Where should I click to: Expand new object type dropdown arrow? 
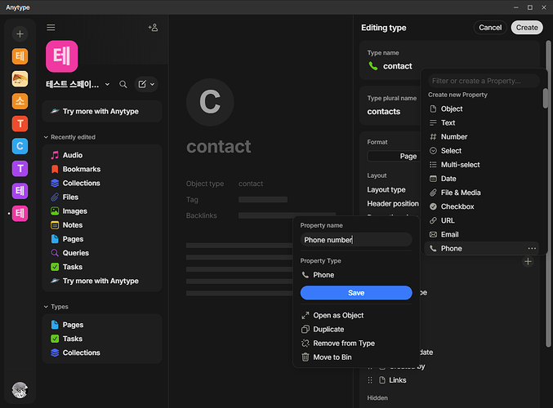click(153, 84)
